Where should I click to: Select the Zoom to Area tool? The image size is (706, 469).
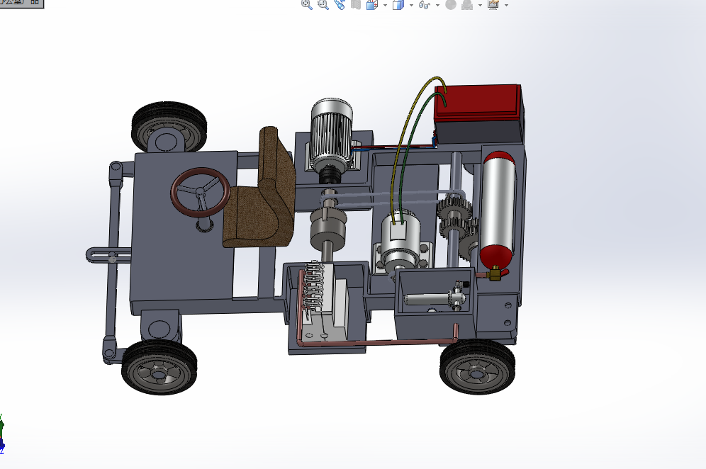tap(323, 4)
